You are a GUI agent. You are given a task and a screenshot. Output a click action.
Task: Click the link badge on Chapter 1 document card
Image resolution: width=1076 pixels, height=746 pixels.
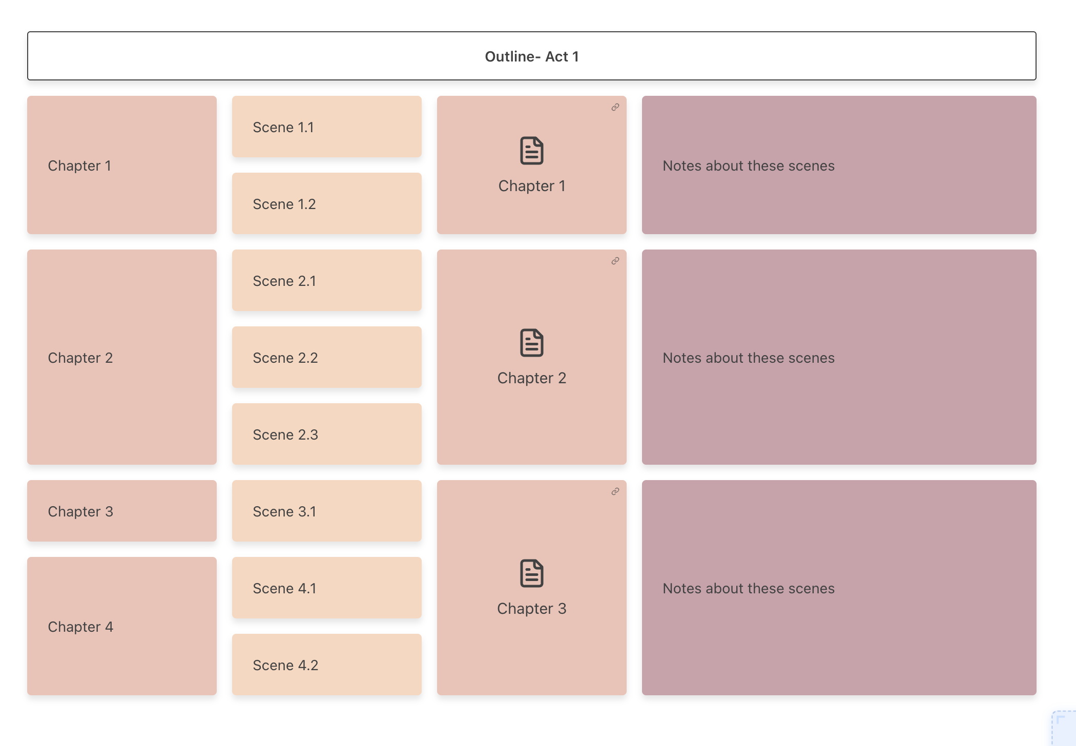click(614, 107)
